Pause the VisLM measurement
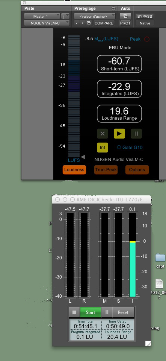 136,134
